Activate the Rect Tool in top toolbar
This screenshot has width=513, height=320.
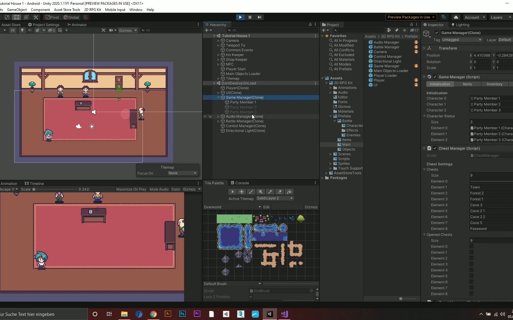pos(17,17)
